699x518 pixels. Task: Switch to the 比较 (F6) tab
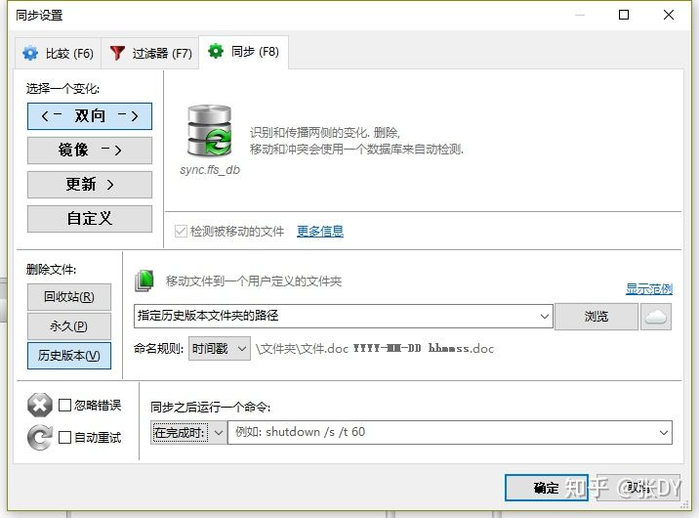click(x=58, y=53)
